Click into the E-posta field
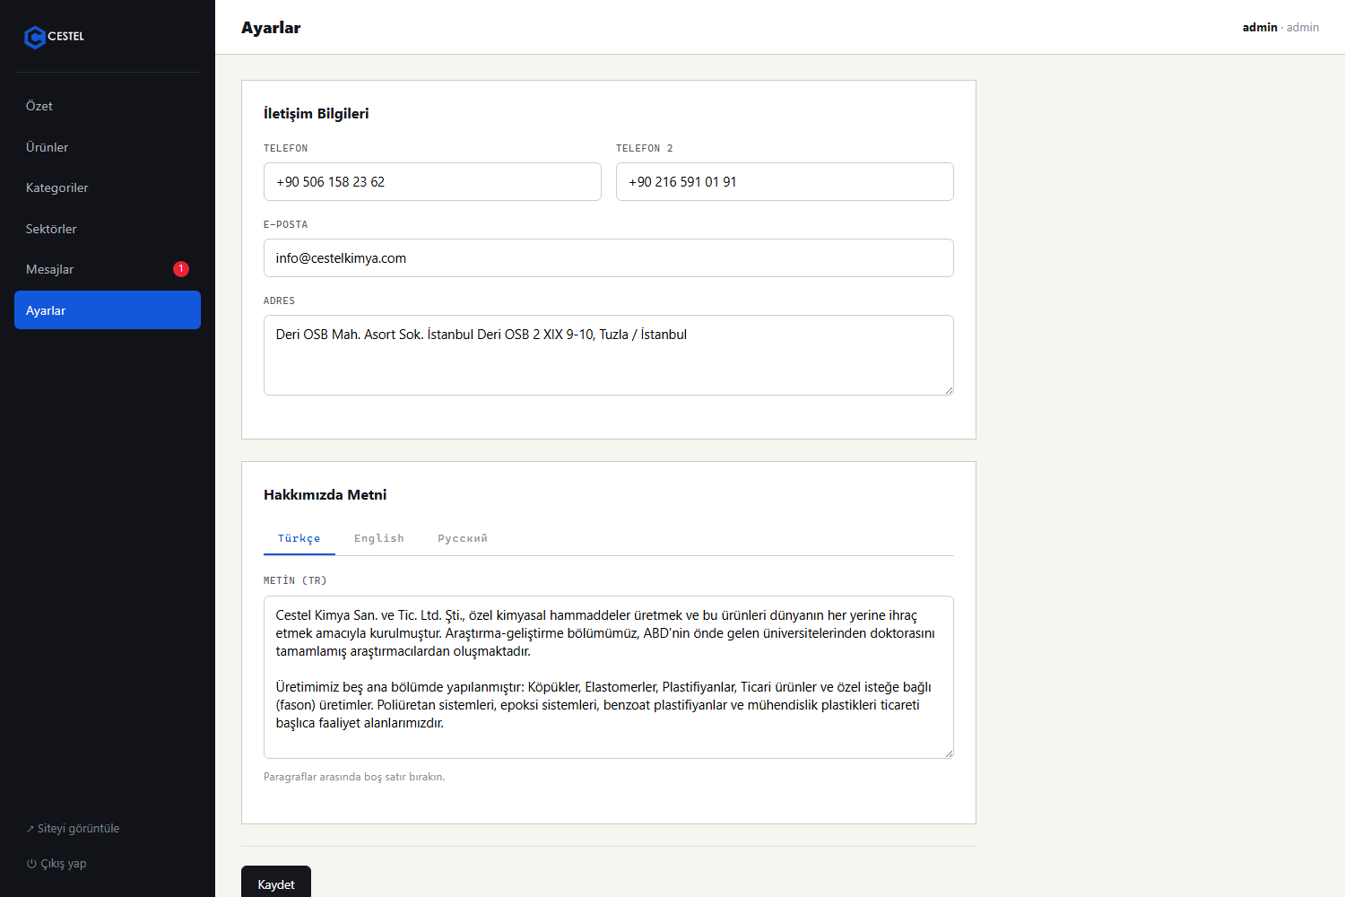This screenshot has height=897, width=1345. (x=609, y=258)
